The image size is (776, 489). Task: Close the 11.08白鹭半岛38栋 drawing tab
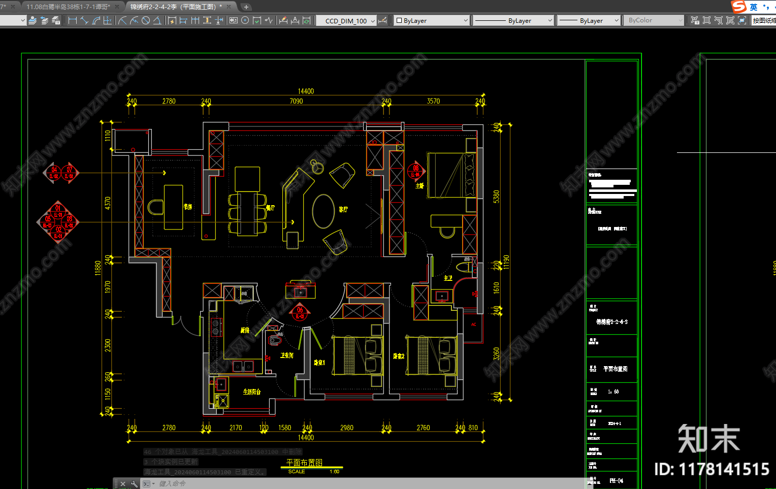coord(117,7)
